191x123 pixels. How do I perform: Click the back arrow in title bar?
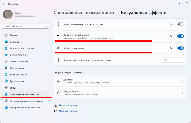click(4, 4)
